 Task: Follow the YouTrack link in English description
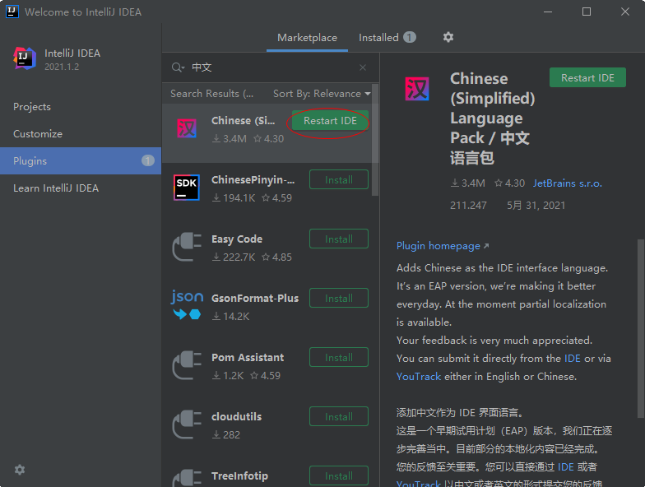[418, 377]
